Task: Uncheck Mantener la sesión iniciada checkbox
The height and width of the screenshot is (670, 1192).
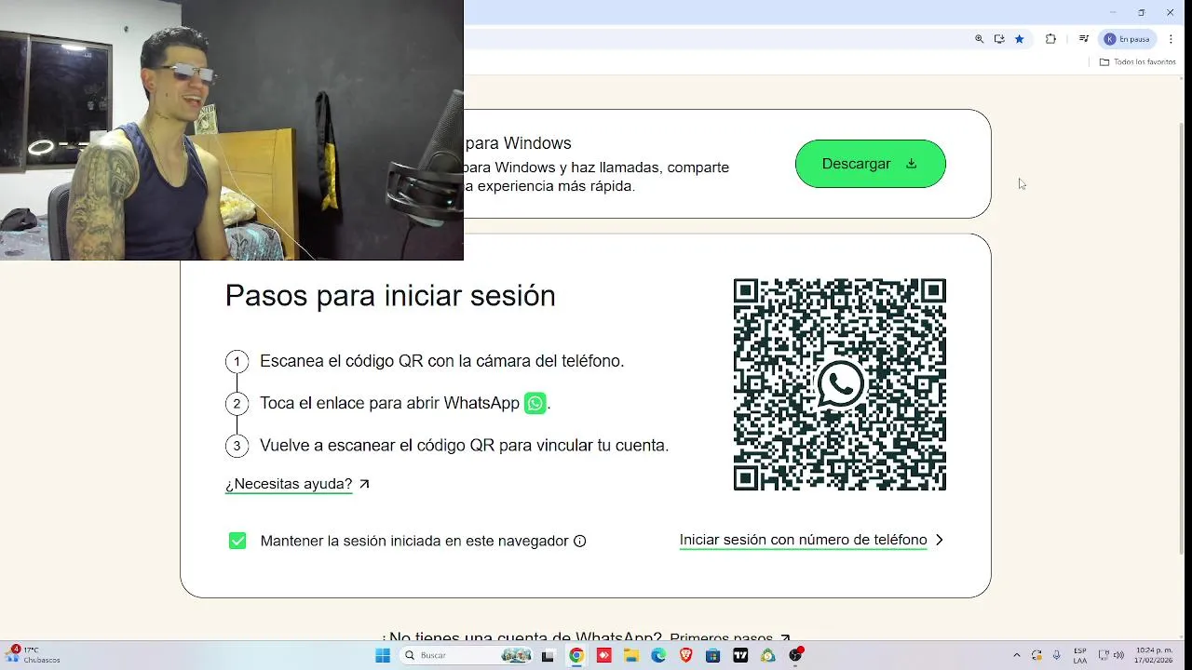Action: 237,541
